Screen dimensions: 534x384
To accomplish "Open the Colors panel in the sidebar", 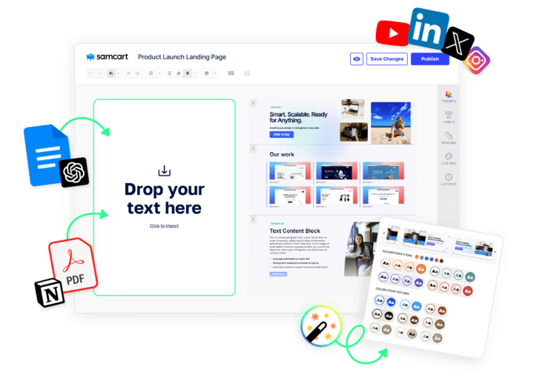I will click(449, 159).
